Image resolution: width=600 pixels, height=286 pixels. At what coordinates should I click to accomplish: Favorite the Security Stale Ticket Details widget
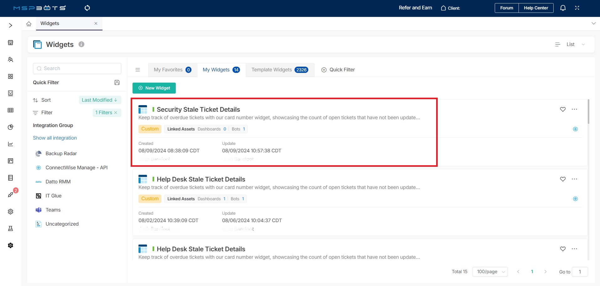click(563, 109)
